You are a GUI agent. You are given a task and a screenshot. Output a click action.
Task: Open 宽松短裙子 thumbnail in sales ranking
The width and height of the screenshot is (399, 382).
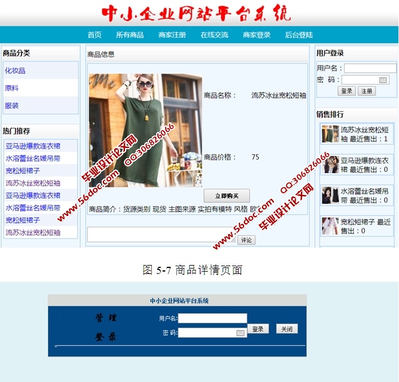(x=330, y=226)
